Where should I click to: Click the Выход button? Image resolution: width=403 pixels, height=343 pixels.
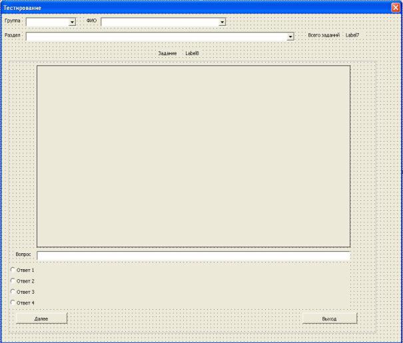point(329,318)
